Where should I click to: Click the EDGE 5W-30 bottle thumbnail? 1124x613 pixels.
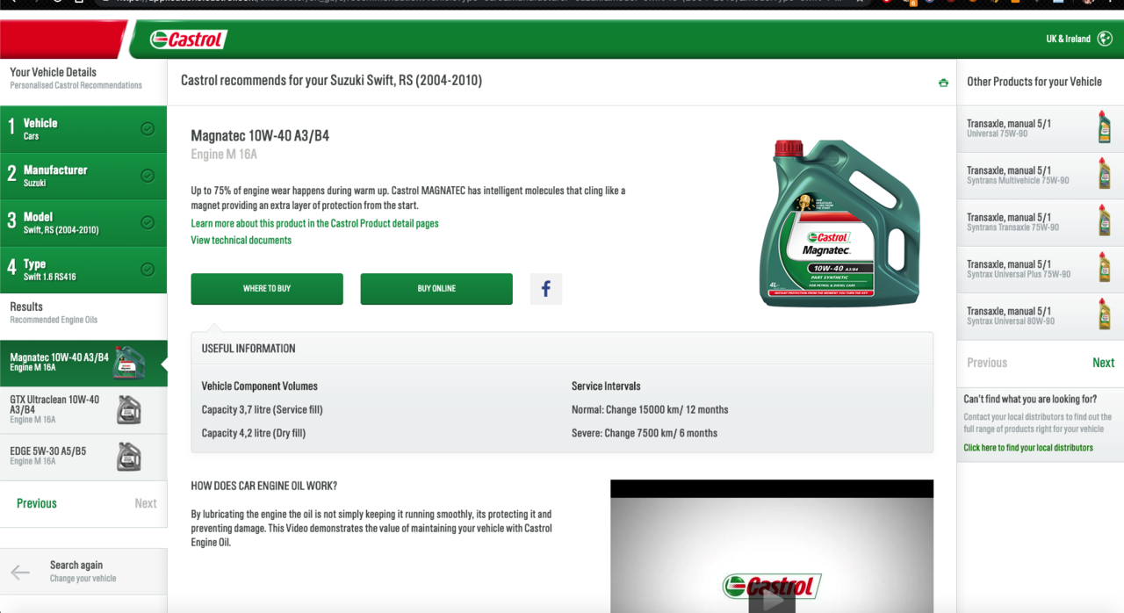[x=129, y=457]
